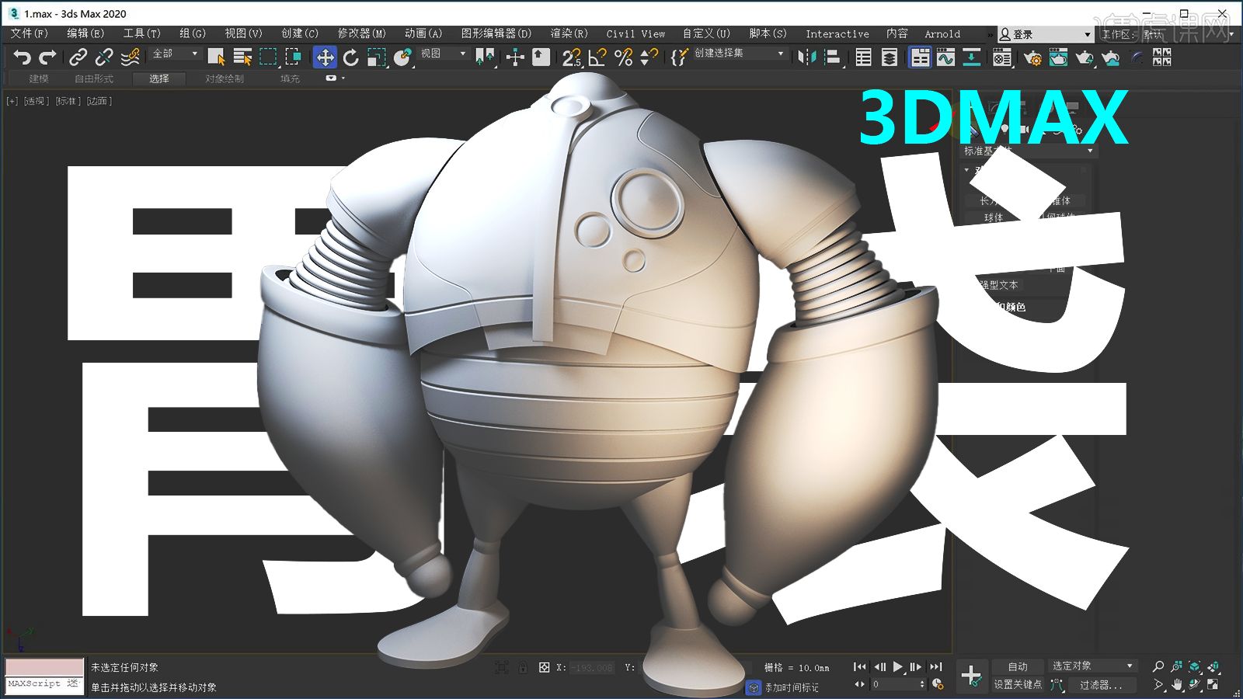This screenshot has height=699, width=1243.
Task: Open Render Setup with the teapot-gear icon
Action: tap(1033, 57)
